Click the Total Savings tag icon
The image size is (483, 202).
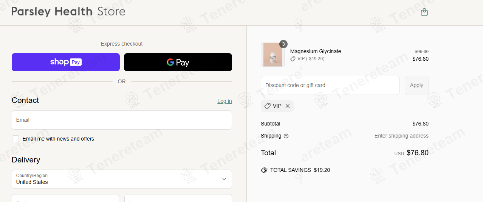tap(264, 170)
